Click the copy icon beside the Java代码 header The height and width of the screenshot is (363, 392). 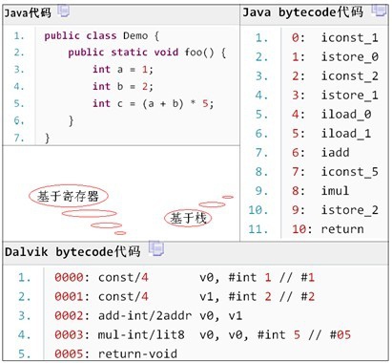pyautogui.click(x=64, y=11)
